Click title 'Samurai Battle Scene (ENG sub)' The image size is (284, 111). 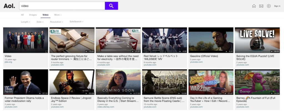pyautogui.click(x=164, y=99)
